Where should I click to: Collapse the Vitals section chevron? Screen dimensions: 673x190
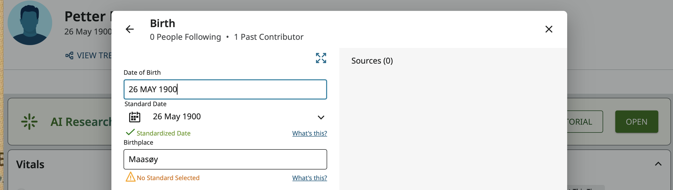pyautogui.click(x=658, y=164)
